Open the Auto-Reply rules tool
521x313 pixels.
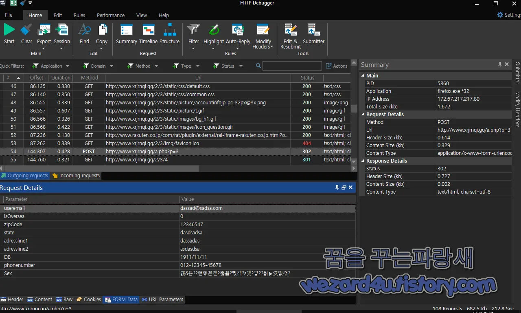(238, 36)
